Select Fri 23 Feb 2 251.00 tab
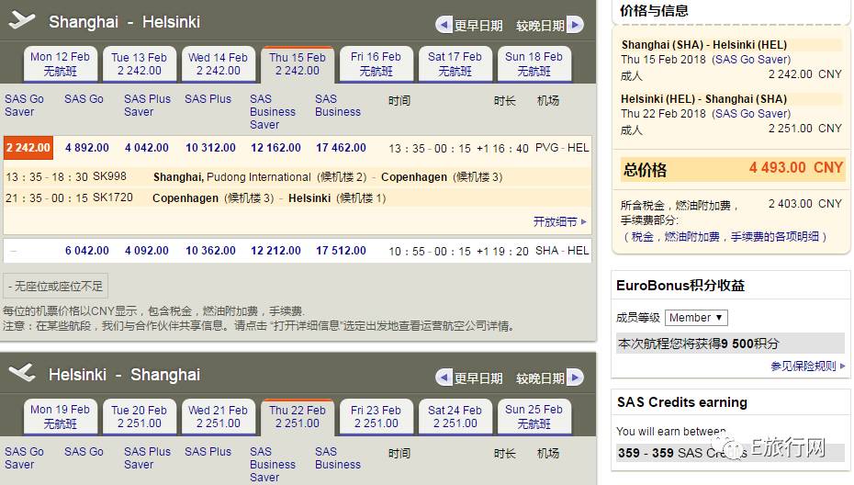 (376, 416)
